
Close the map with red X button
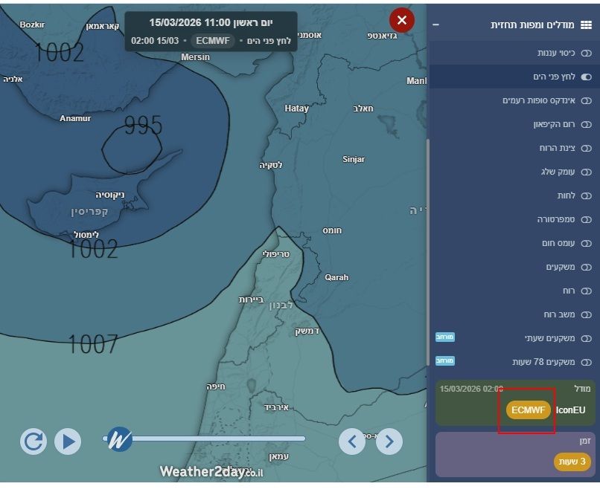coord(402,20)
